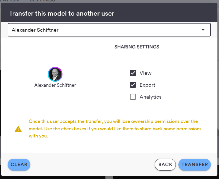Screen dimensions: 219x179
Task: Disable the Export sharing checkbox
Action: [x=133, y=85]
